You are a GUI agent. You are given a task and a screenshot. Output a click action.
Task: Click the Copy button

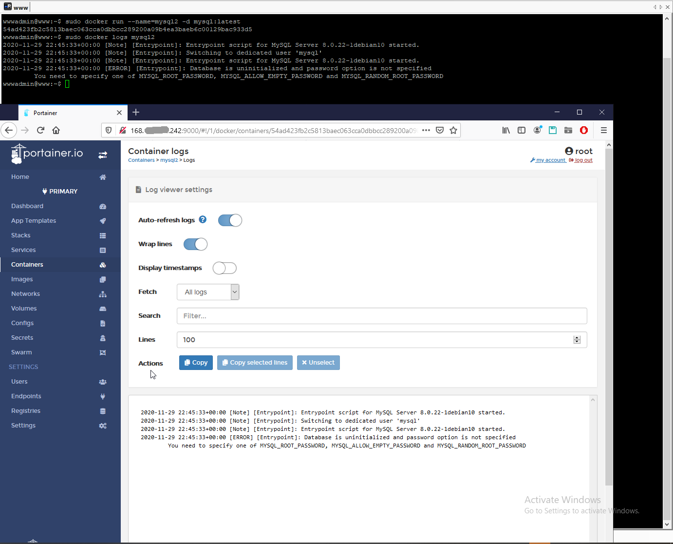click(x=196, y=363)
